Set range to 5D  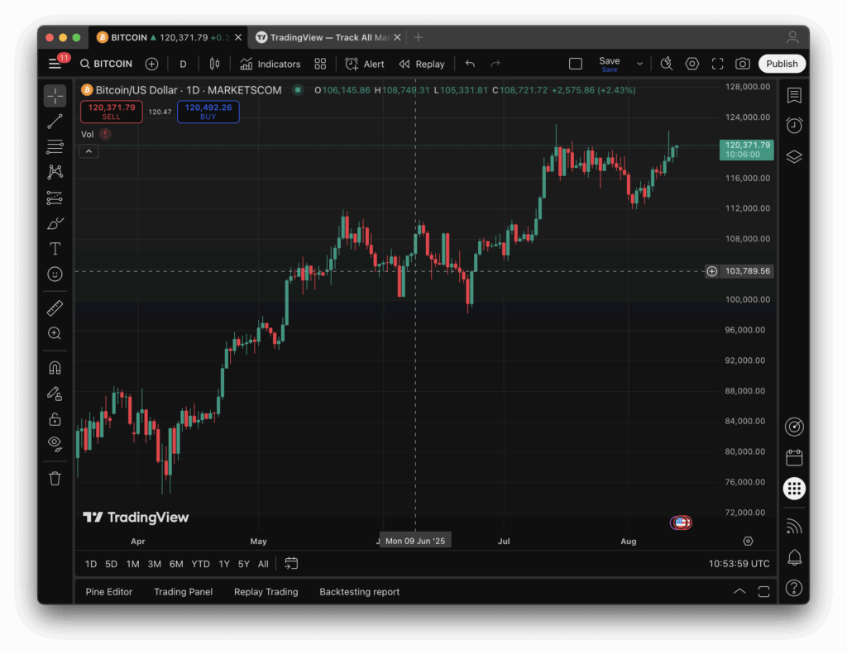pyautogui.click(x=112, y=564)
